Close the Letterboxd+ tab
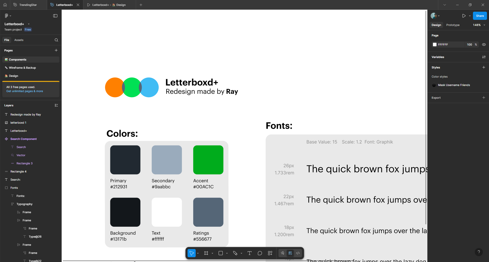The width and height of the screenshot is (489, 262). pyautogui.click(x=78, y=5)
